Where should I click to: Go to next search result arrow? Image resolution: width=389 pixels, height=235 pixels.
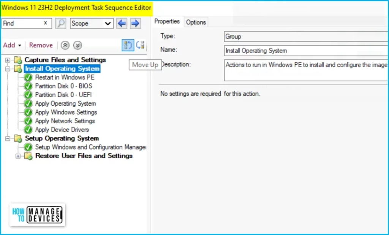(135, 24)
